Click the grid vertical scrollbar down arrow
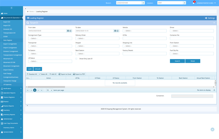This screenshot has width=219, height=139. point(215,85)
